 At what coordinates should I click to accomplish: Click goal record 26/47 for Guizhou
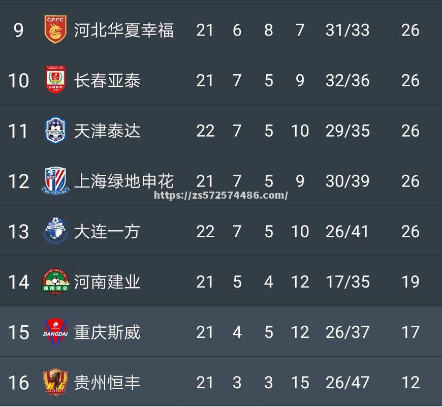348,383
